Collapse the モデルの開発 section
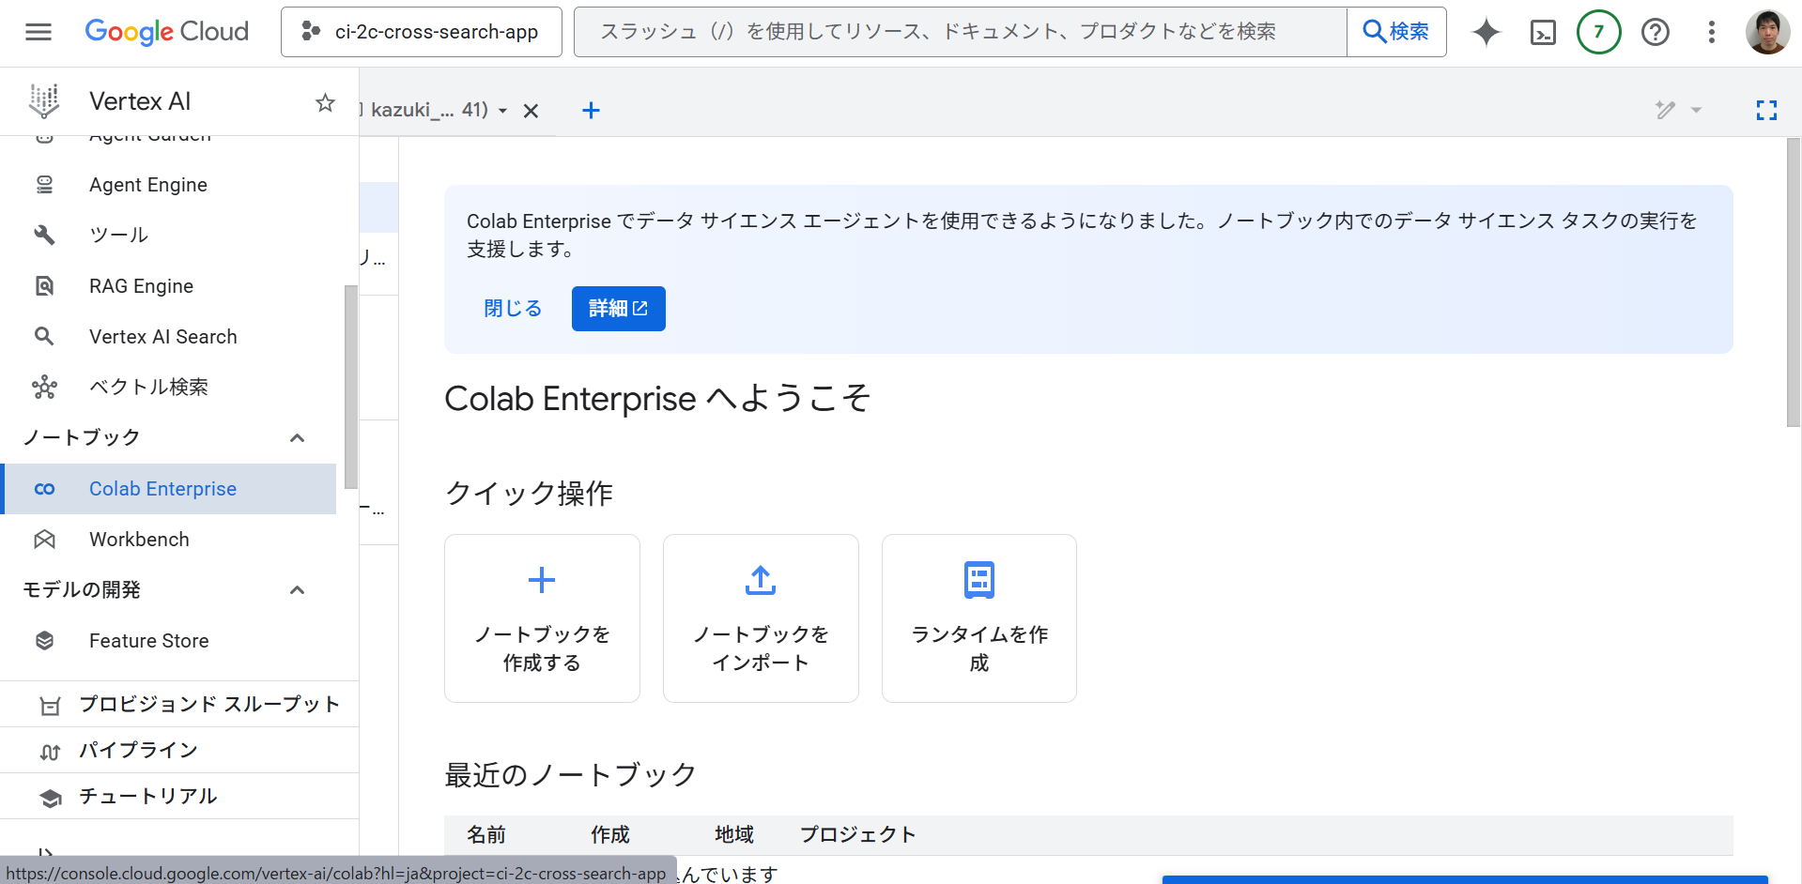Image resolution: width=1802 pixels, height=884 pixels. click(297, 590)
